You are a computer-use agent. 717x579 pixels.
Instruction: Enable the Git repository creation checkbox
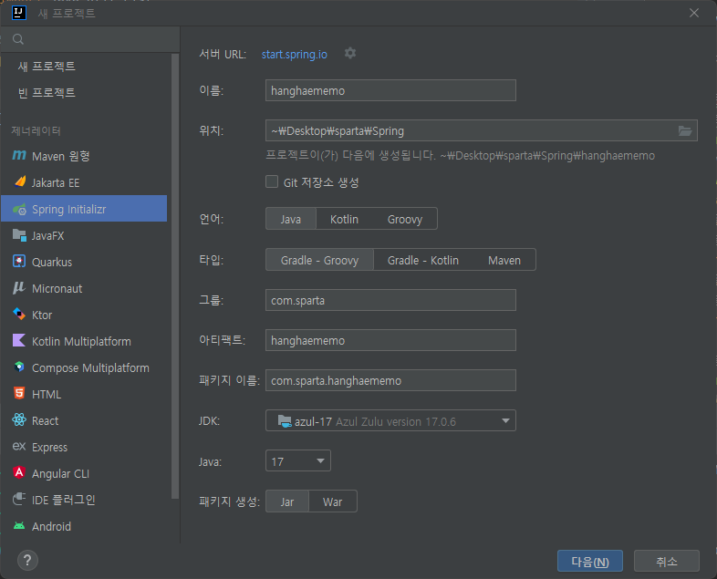point(272,181)
